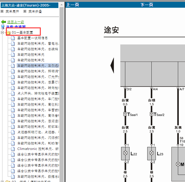Open 车载网络控制单元、车窗玻 entry
185x182 pixels.
[x=38, y=110]
